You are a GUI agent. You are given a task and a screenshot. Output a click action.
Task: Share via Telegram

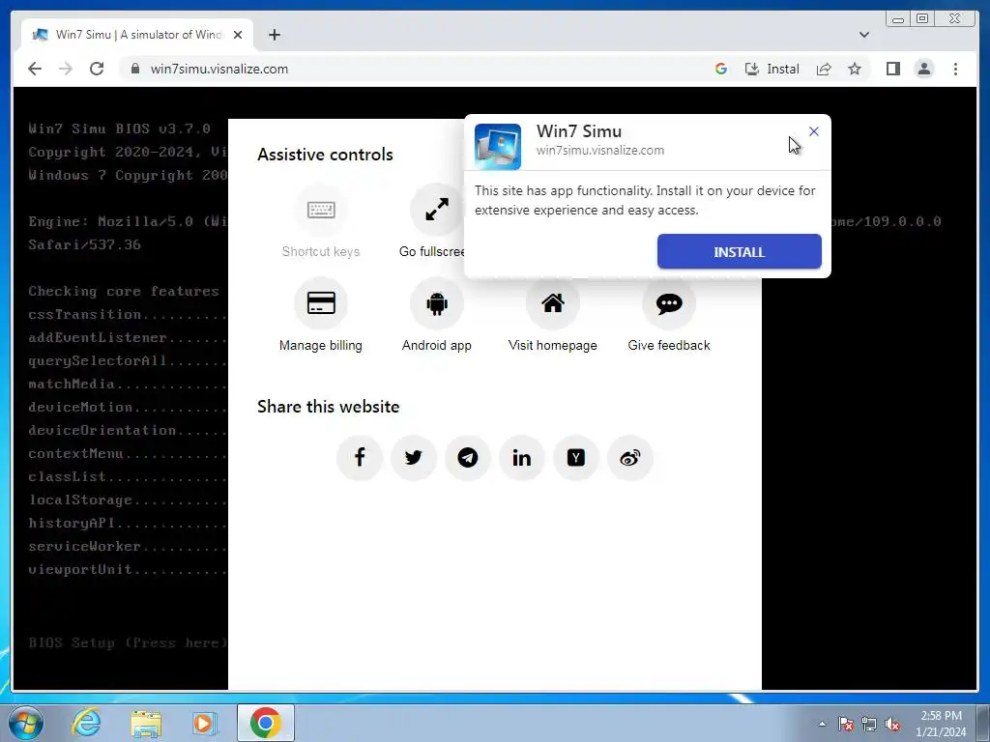click(x=468, y=457)
